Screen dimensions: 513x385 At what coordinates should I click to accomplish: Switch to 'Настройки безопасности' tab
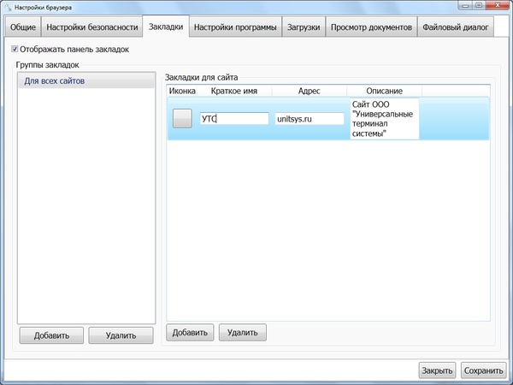coord(91,27)
